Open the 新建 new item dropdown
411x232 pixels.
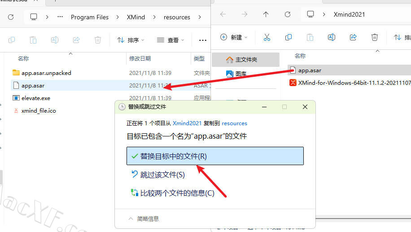234,37
